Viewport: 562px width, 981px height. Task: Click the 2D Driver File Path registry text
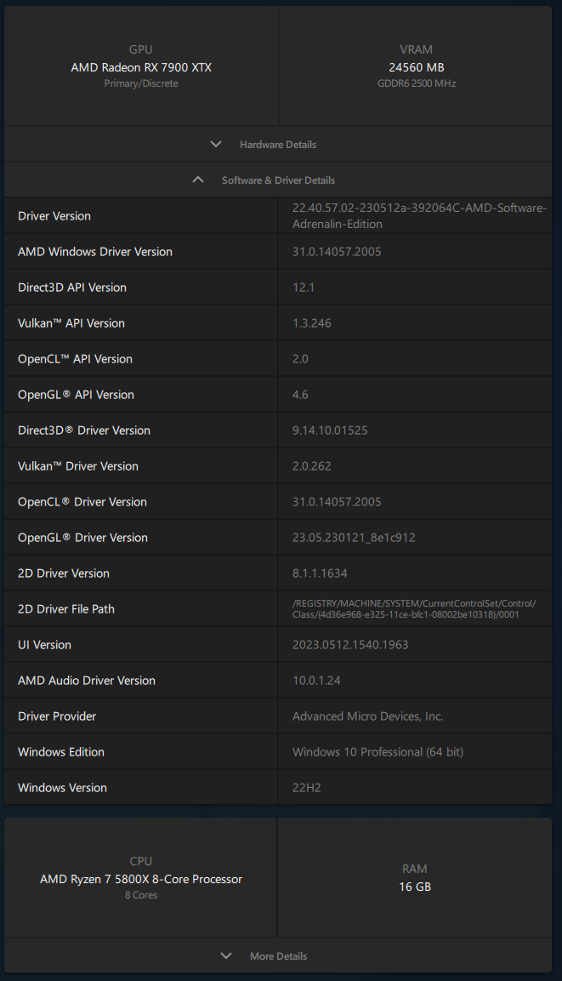point(414,608)
